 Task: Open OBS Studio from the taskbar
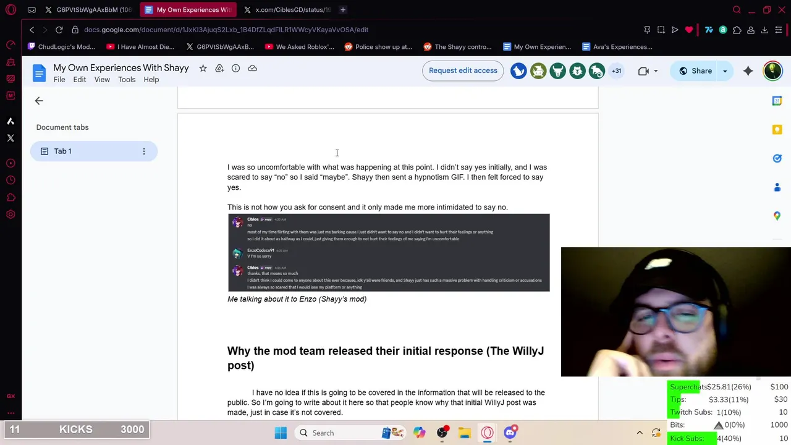(x=442, y=433)
